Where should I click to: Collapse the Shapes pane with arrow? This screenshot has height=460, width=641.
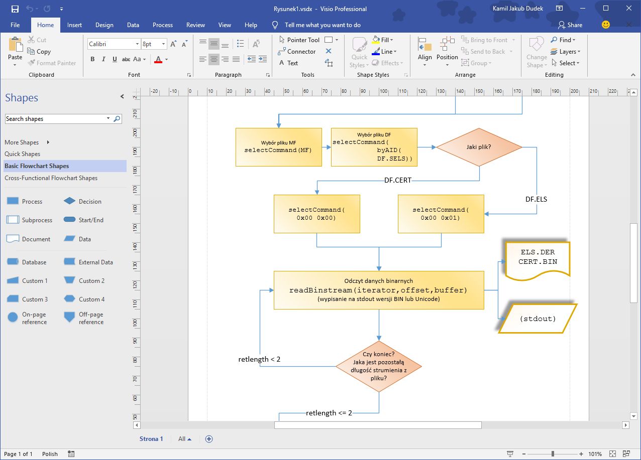click(x=122, y=97)
